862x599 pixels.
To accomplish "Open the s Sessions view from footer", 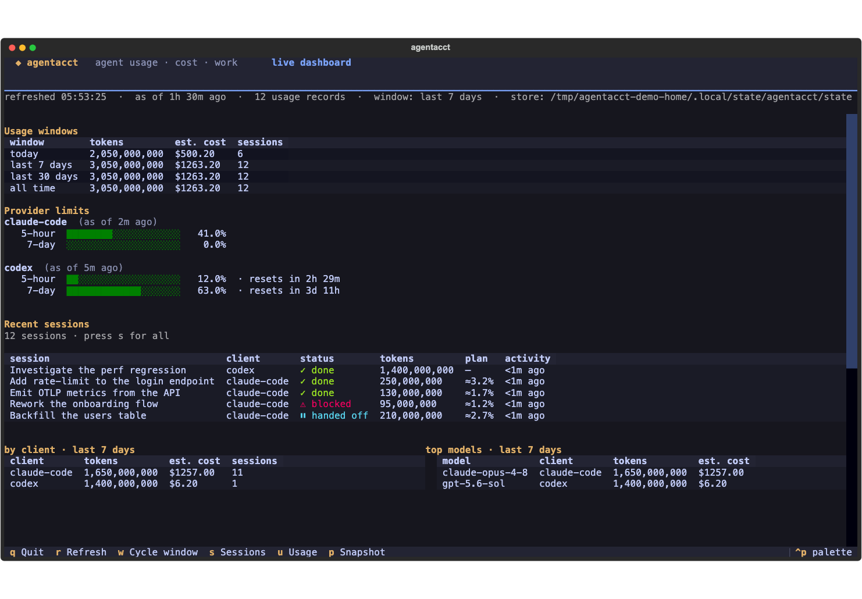I will coord(237,552).
